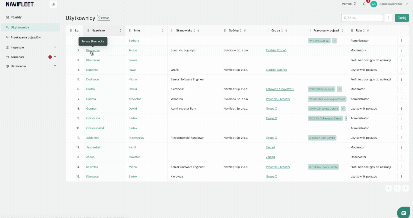
Task: Sort by Spółka column arrows
Action: (x=240, y=31)
